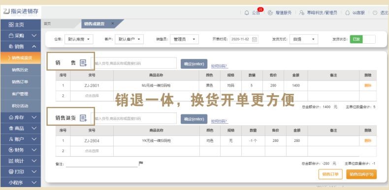Go to 主页 in the sidebar

pos(21,25)
